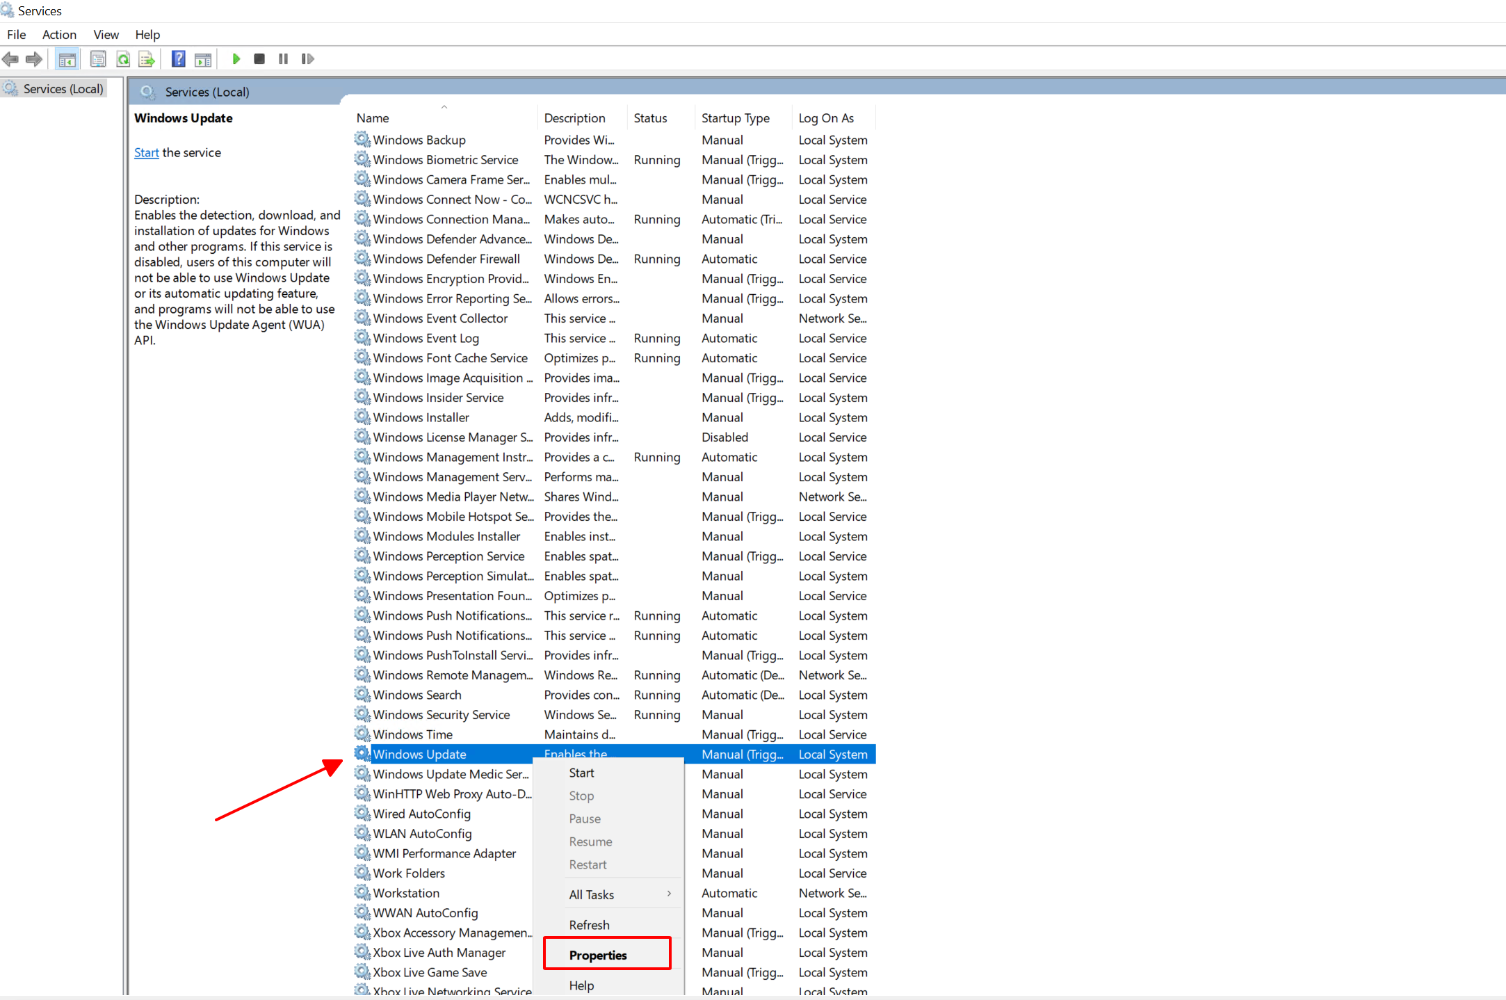Sort list by Name column header

[373, 118]
